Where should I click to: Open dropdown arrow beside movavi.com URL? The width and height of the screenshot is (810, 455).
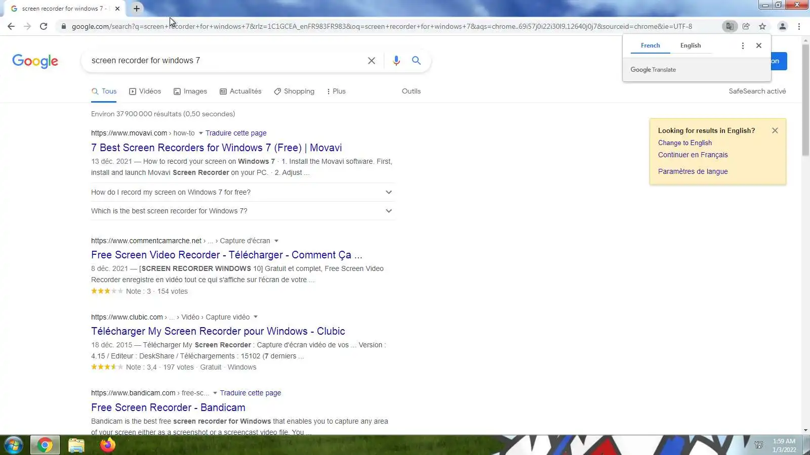tap(200, 133)
